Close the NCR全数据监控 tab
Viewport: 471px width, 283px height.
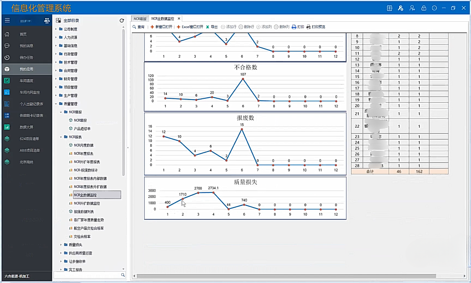[x=179, y=19]
